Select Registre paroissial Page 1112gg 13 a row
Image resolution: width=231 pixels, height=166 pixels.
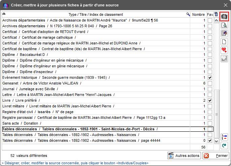coord(96,118)
